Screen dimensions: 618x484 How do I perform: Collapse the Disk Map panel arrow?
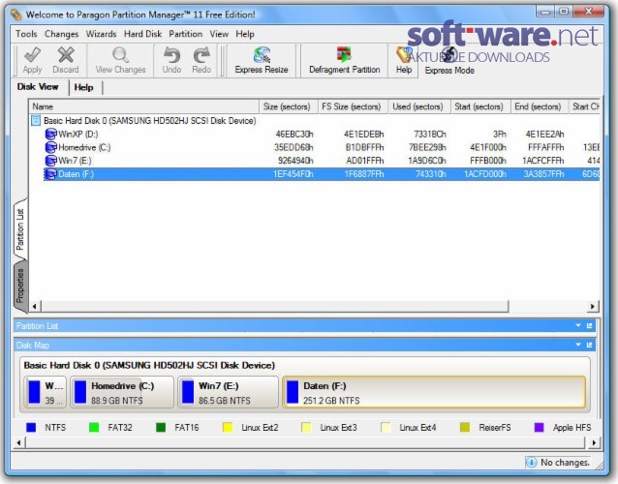click(x=578, y=345)
